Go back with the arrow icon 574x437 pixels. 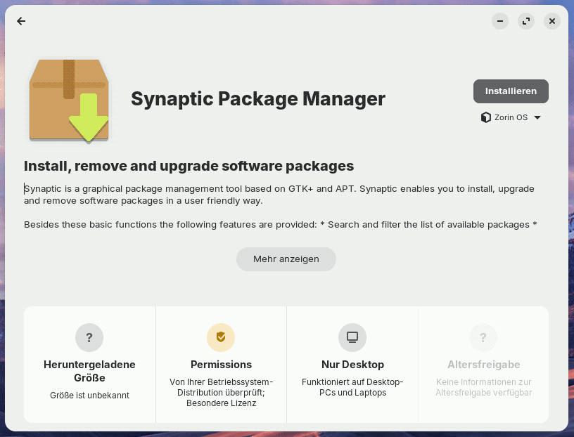coord(21,21)
